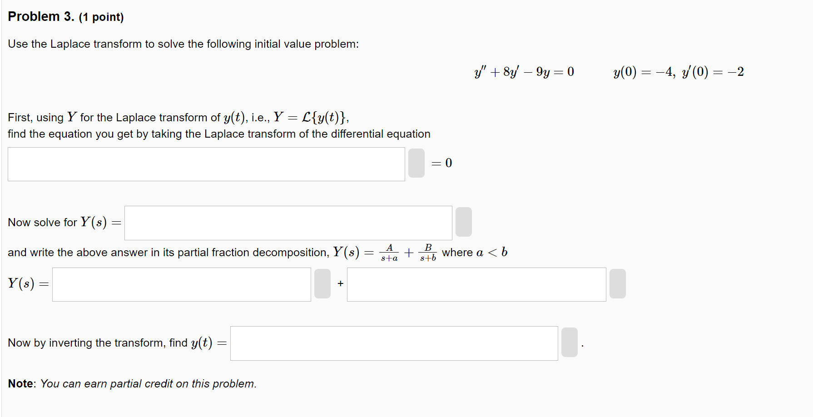The width and height of the screenshot is (813, 417).
Task: Open equation editor button next to Y(s) solve field
Action: point(463,222)
